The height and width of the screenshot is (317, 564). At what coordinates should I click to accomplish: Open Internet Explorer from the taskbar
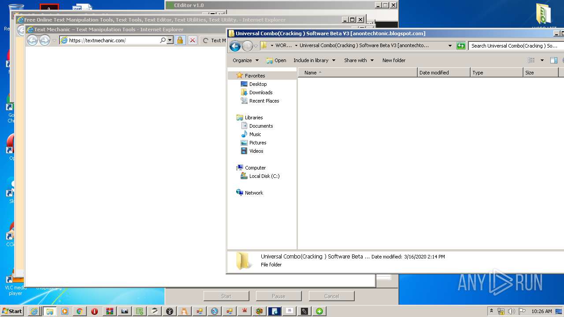pyautogui.click(x=34, y=311)
